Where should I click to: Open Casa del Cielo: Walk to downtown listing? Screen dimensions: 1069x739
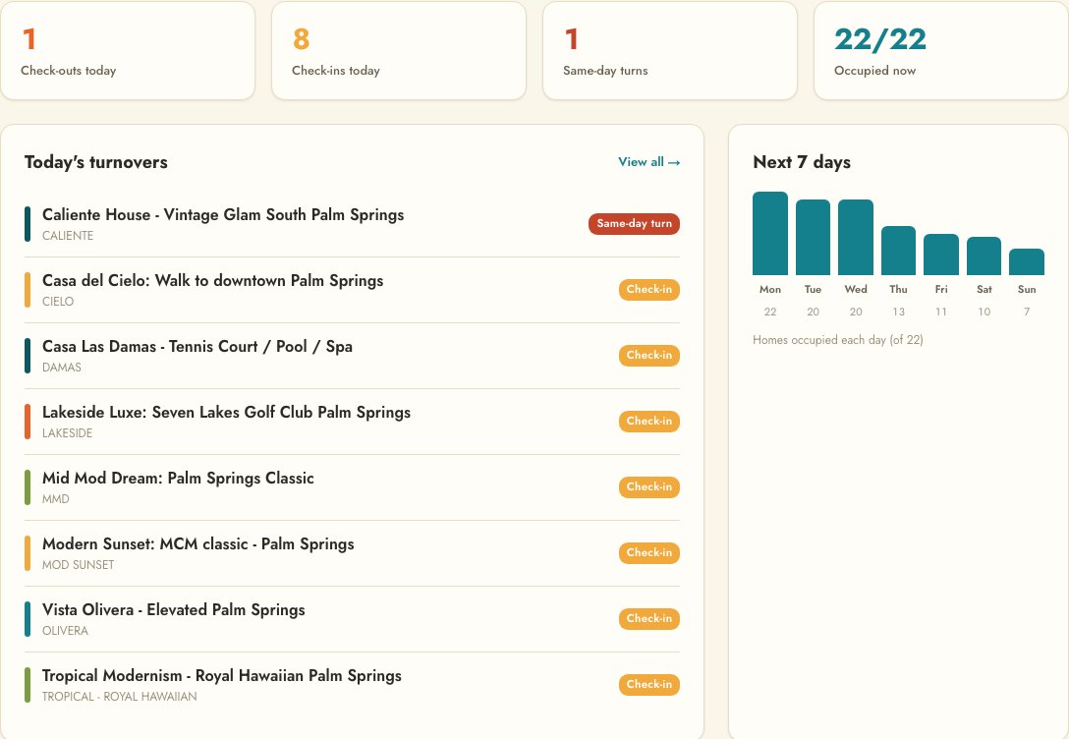point(212,281)
